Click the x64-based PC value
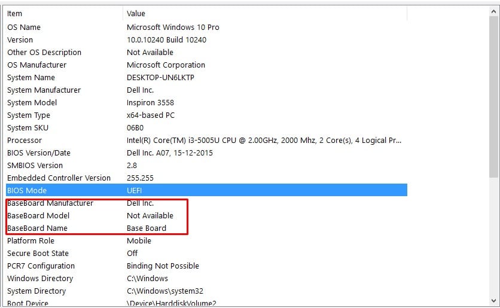500x308 pixels. pos(151,115)
